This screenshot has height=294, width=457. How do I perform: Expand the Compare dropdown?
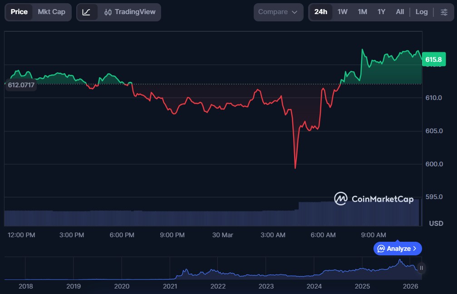pos(278,12)
